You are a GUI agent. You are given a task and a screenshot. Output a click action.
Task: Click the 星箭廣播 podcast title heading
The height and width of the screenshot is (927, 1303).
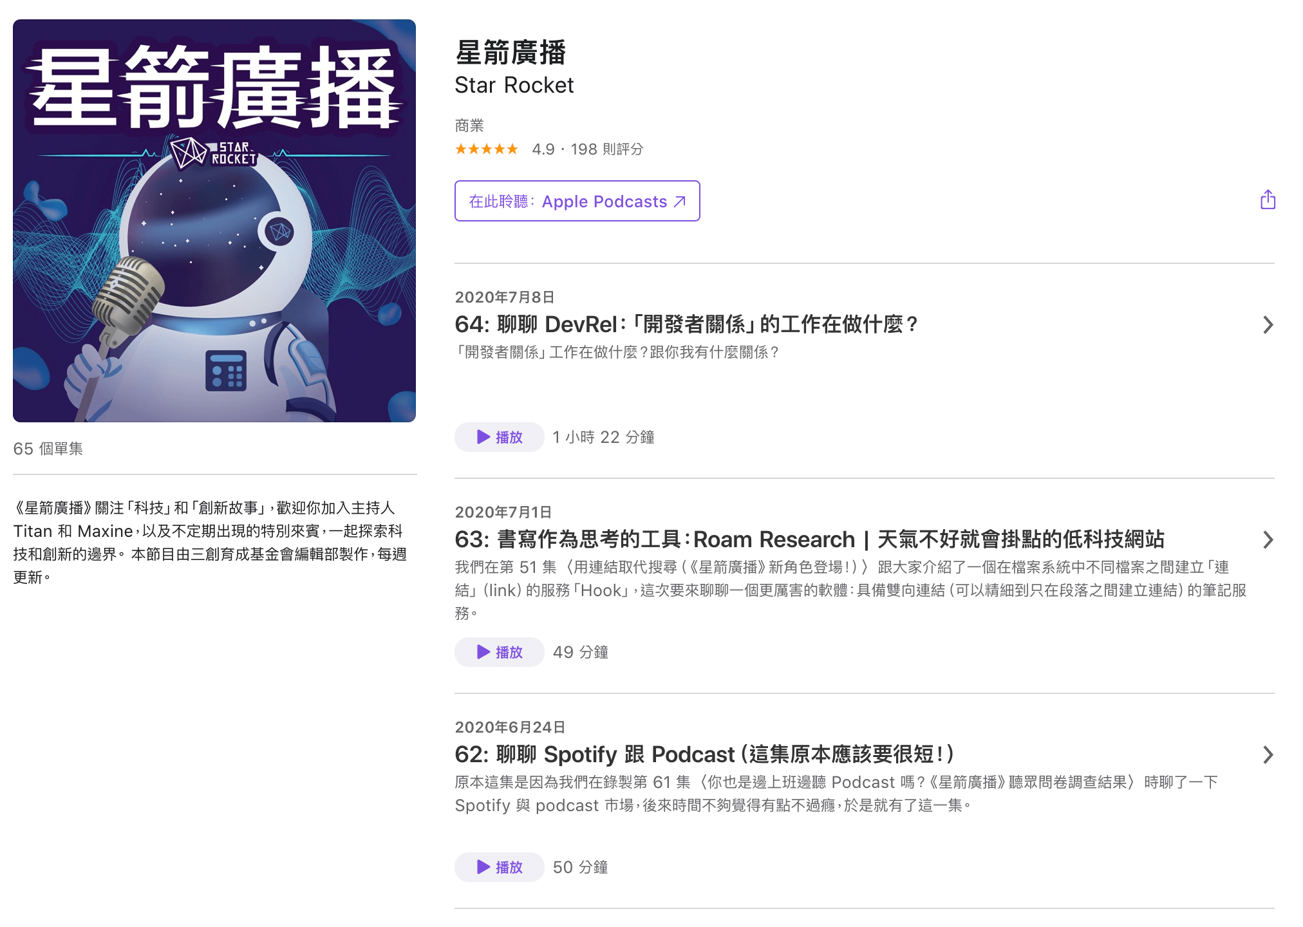point(511,52)
